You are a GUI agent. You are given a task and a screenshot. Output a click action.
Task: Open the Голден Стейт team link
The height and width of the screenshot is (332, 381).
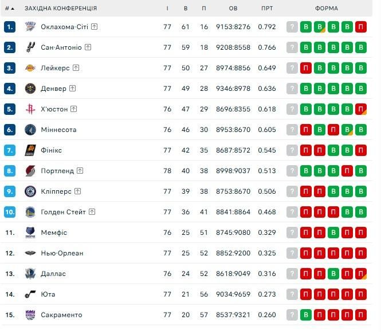[63, 212]
